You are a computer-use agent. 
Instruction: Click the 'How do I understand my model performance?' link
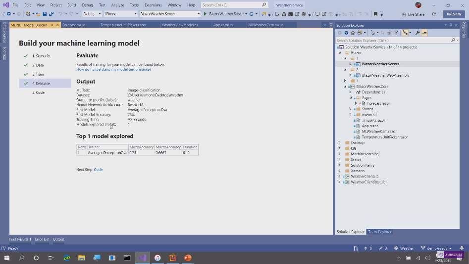pos(113,69)
